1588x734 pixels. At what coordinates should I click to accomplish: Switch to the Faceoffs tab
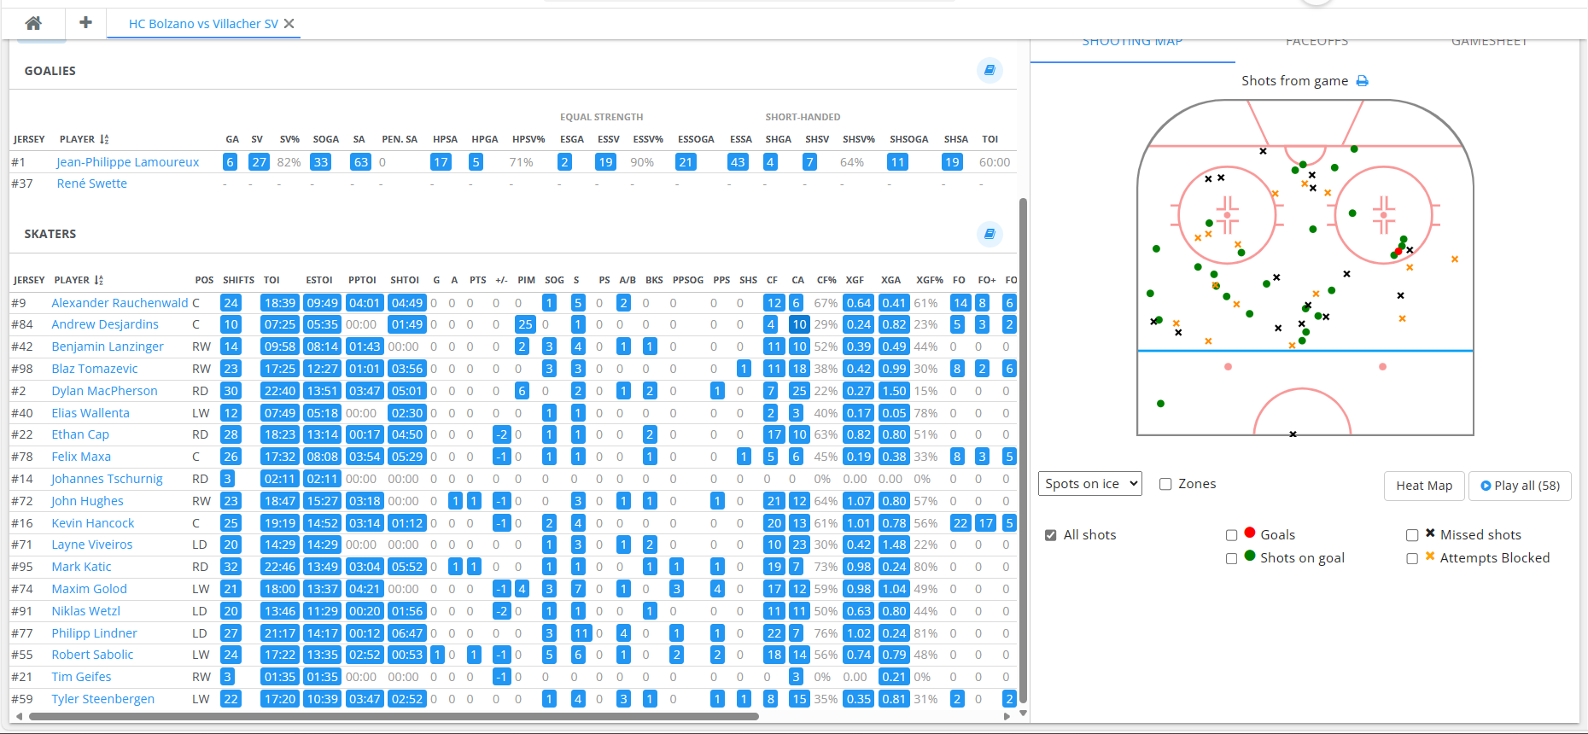(x=1317, y=42)
